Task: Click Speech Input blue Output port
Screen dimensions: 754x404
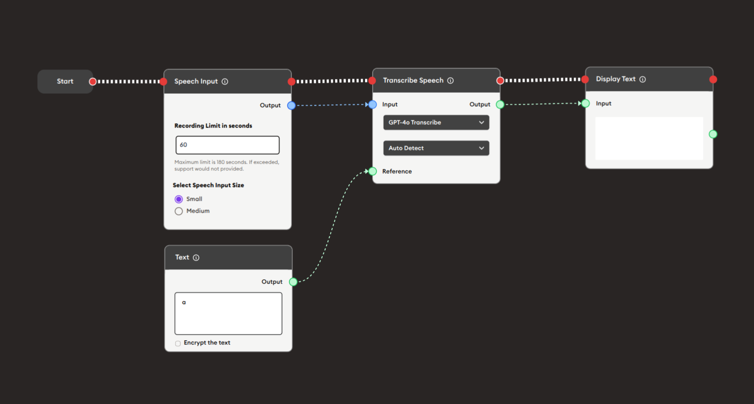Action: tap(291, 105)
